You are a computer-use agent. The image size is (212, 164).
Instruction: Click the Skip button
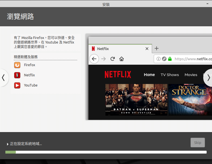[x=198, y=143]
